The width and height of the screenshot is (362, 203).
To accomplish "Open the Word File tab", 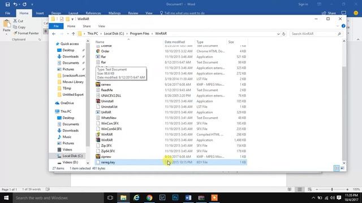I will pos(7,13).
